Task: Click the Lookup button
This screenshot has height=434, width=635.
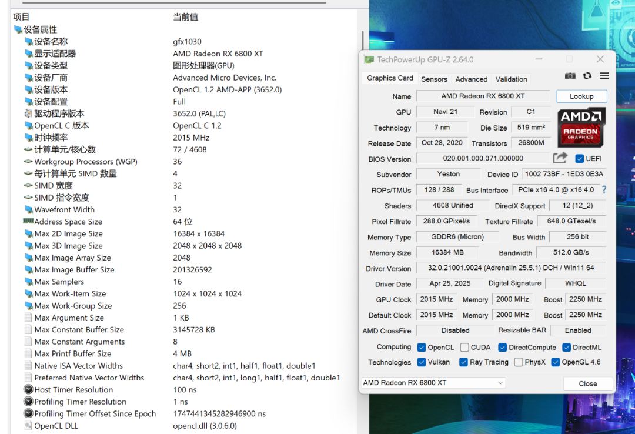Action: [581, 96]
